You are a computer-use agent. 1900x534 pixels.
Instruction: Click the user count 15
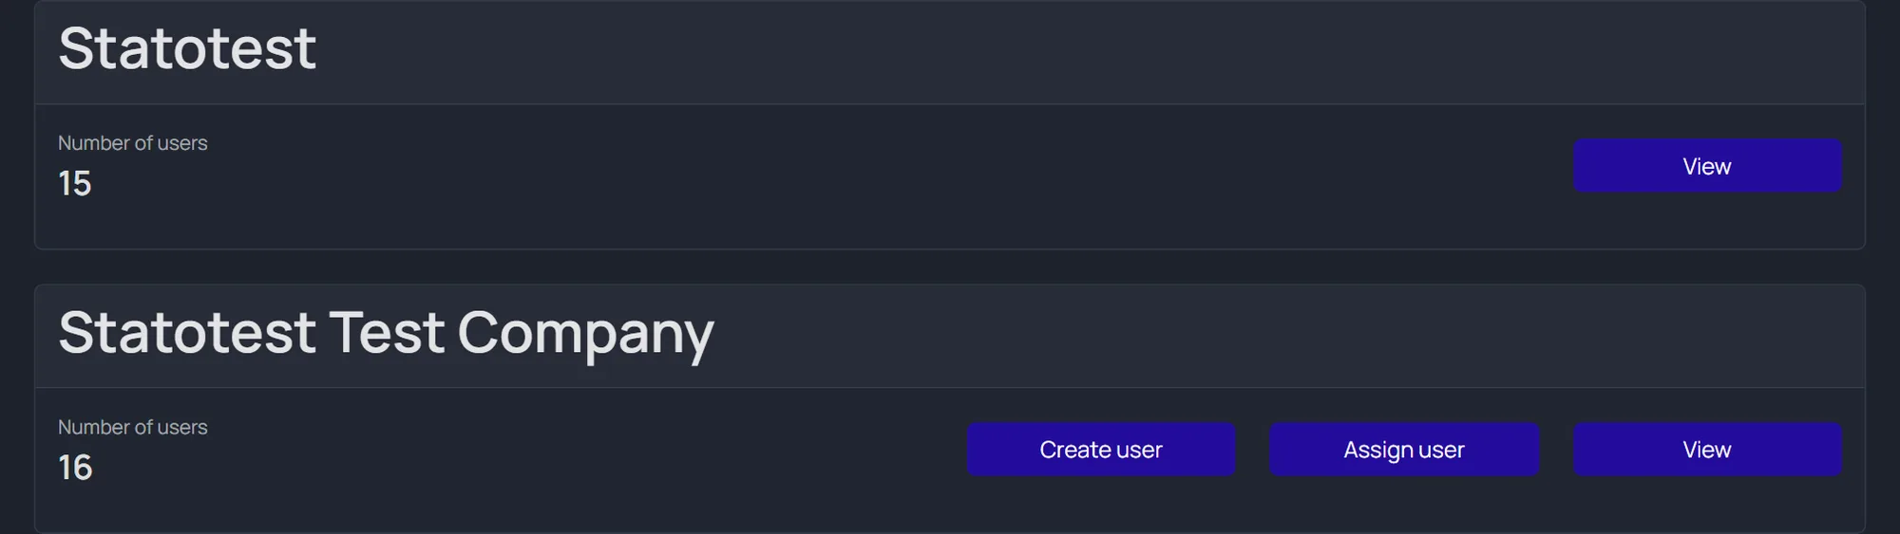coord(75,183)
